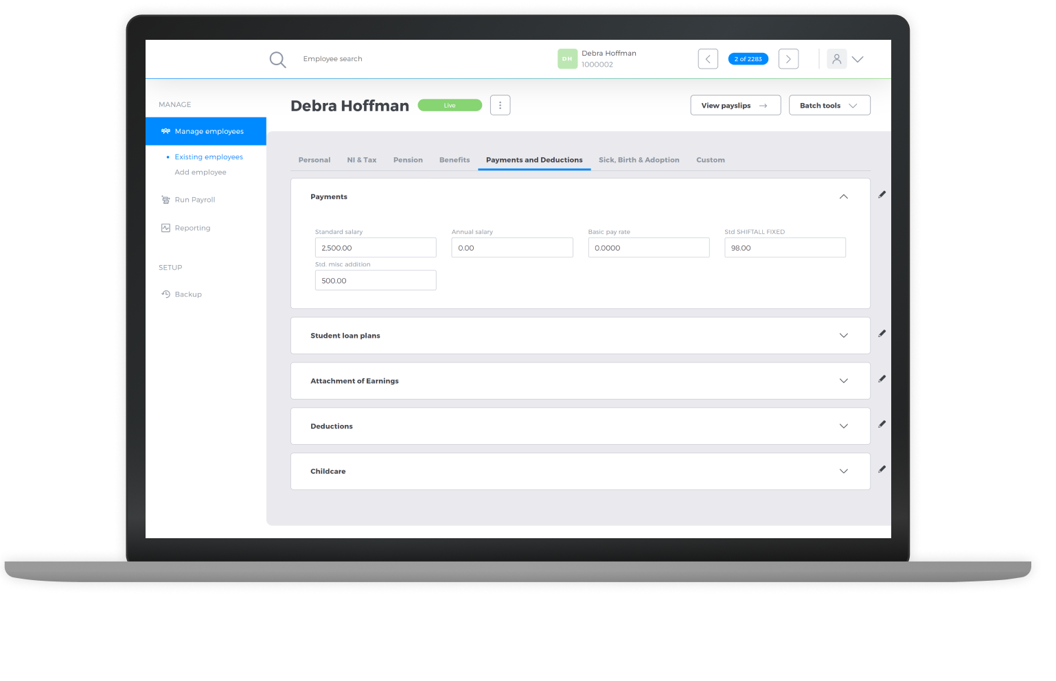Edit Student loan plans via pencil icon
The image size is (1056, 681).
pyautogui.click(x=882, y=334)
